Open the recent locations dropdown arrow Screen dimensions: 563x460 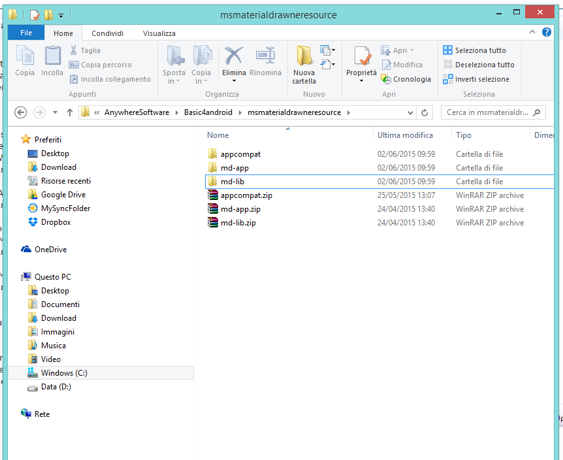point(55,112)
